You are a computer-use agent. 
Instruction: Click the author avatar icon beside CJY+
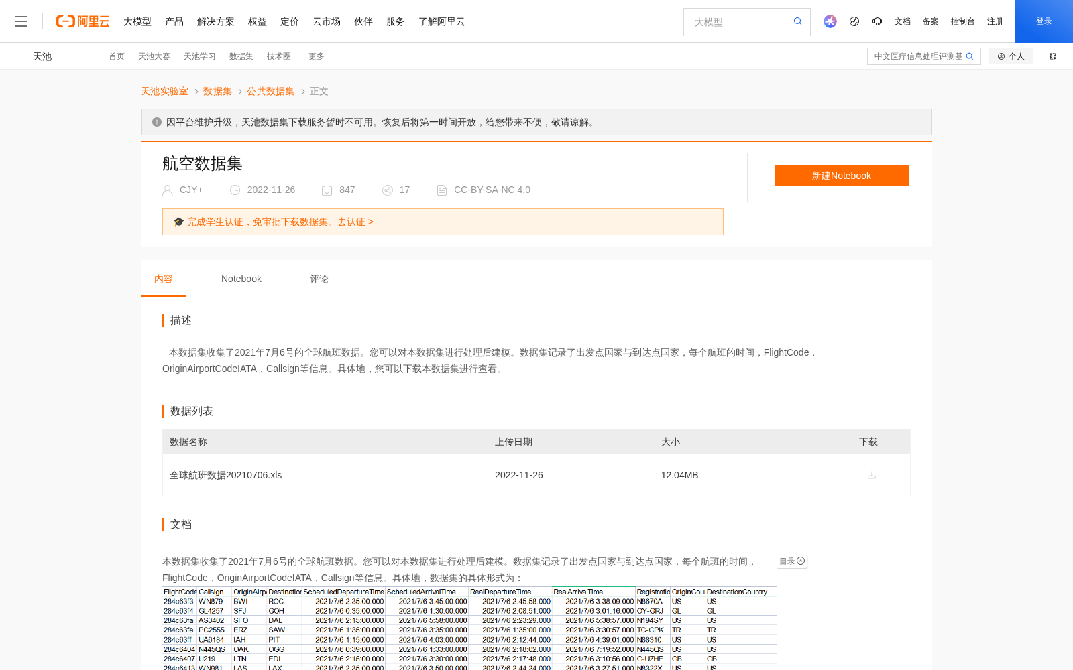pyautogui.click(x=168, y=190)
